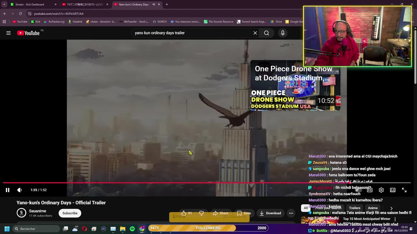Expand the tab search dropdown

click(4, 5)
